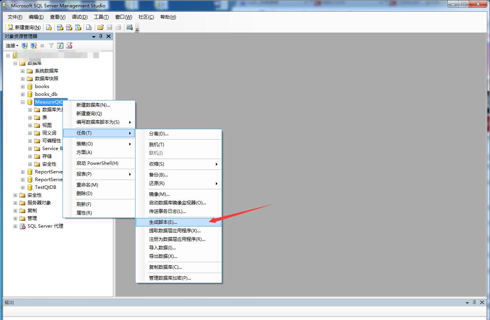The width and height of the screenshot is (490, 320).
Task: Refresh the Object Explorer tree
Action: [60, 46]
